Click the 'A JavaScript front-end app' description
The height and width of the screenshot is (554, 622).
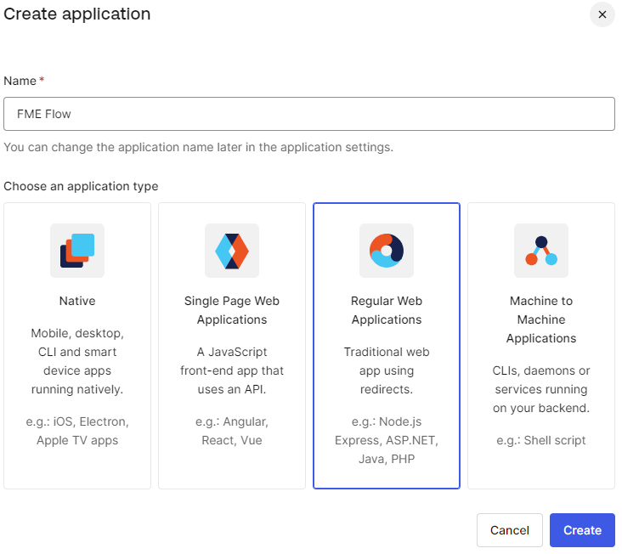click(232, 370)
